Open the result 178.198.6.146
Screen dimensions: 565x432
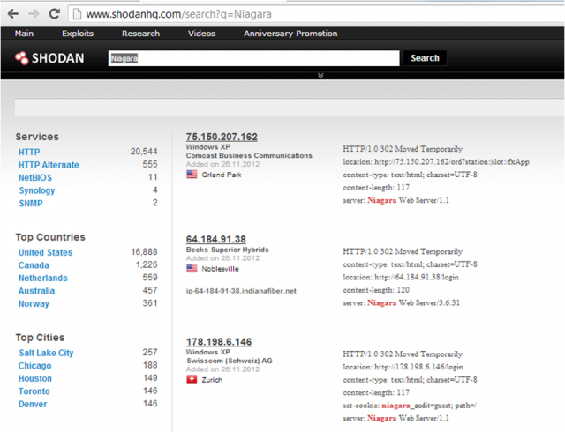point(219,342)
